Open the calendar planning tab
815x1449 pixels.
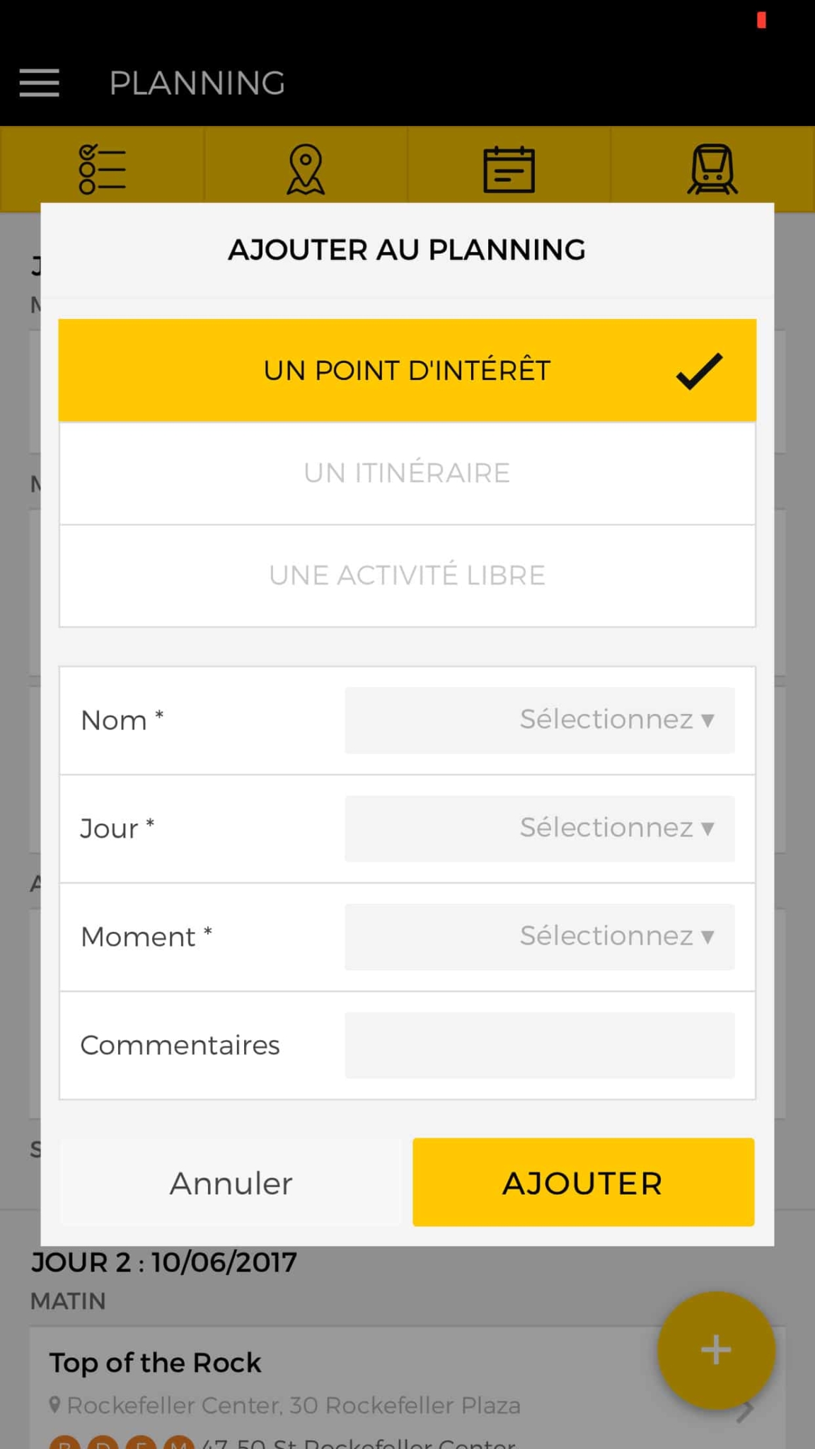click(x=509, y=169)
